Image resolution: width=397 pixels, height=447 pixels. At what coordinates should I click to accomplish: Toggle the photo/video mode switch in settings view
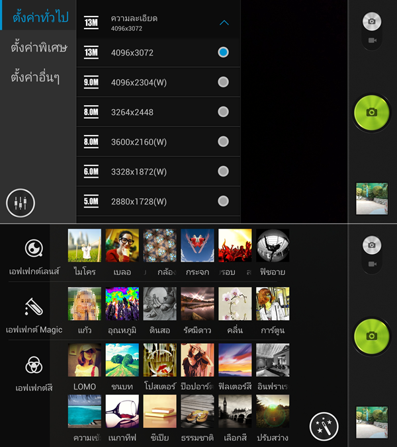click(372, 30)
